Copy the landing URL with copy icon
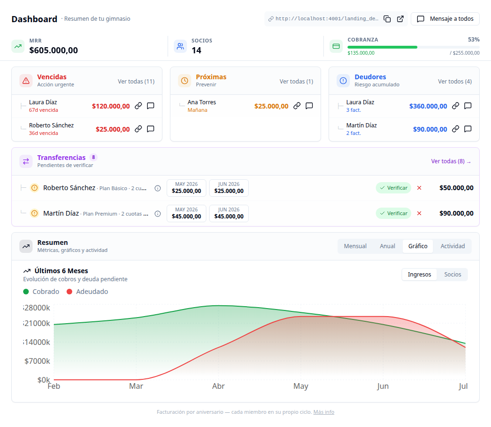The image size is (491, 427). 387,19
